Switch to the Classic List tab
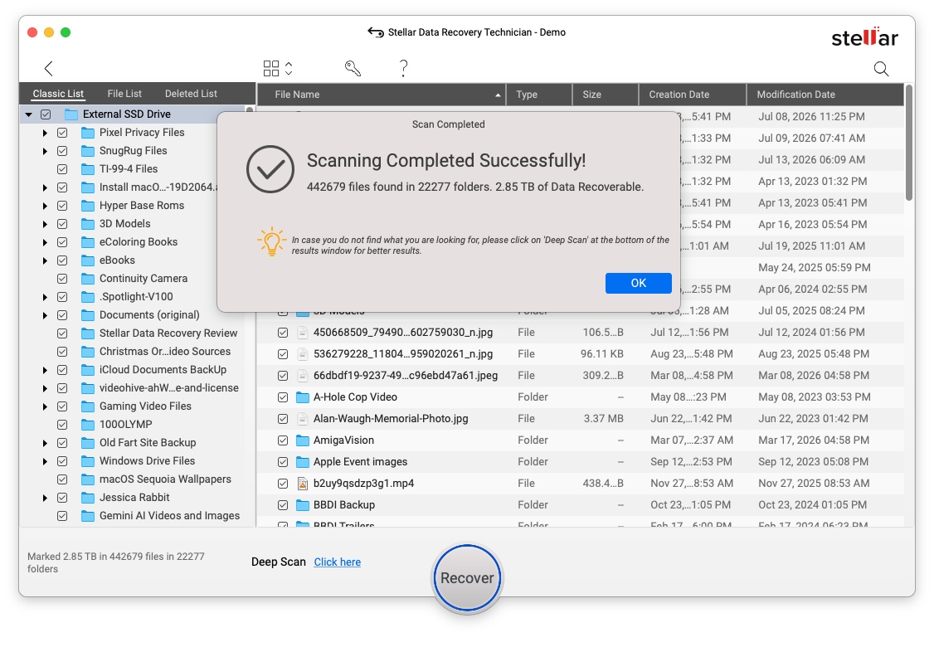 [58, 94]
